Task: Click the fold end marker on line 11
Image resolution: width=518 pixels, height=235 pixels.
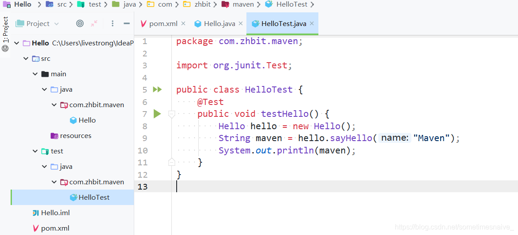Action: [171, 162]
